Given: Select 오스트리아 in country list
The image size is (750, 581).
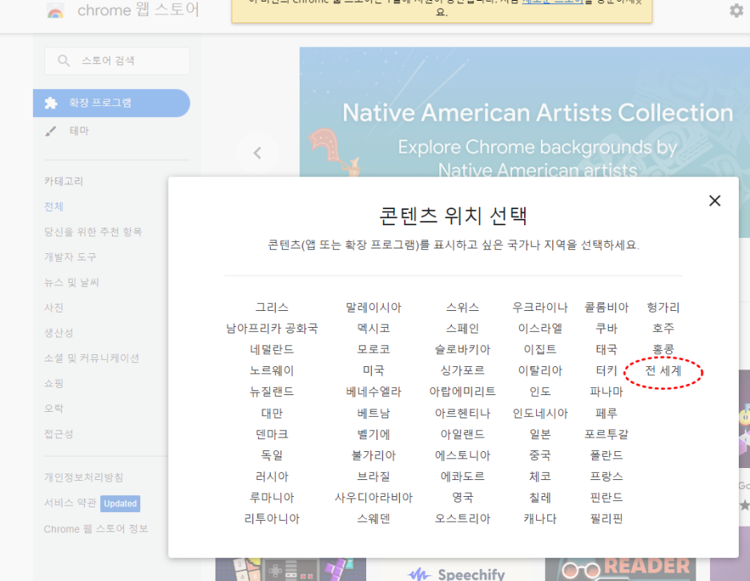Looking at the screenshot, I should click(x=462, y=518).
